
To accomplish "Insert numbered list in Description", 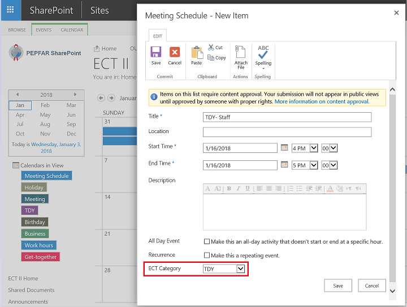I will pos(290,189).
